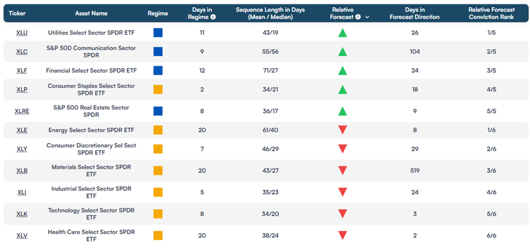
Task: Click the info icon beside Days in Regime
Action: point(213,17)
